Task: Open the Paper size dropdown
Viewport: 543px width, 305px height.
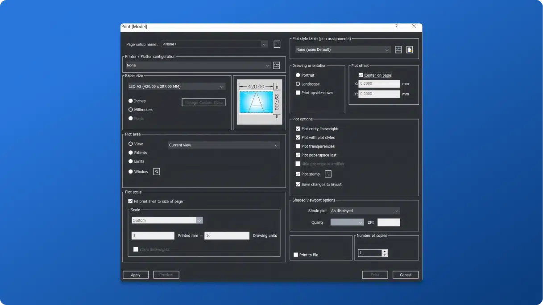Action: 177,87
